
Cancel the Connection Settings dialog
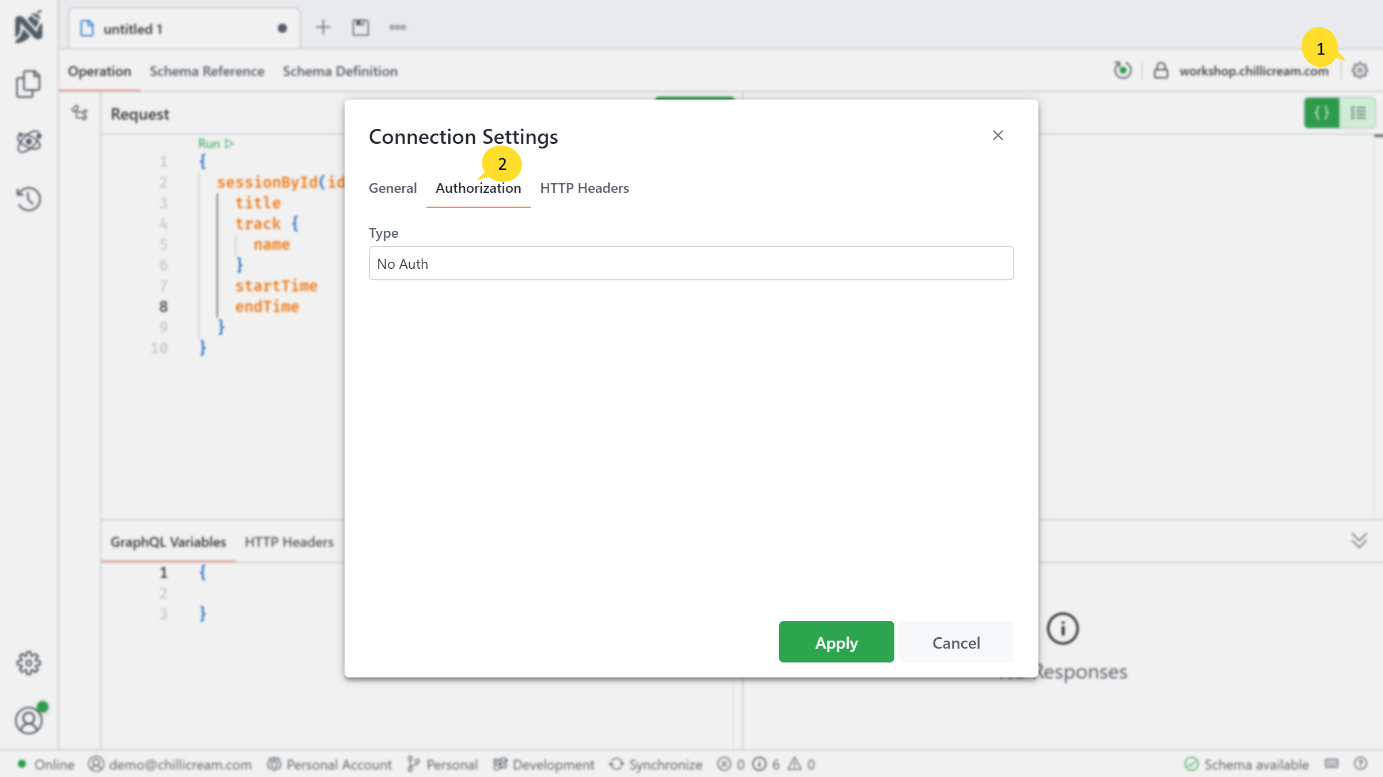click(956, 642)
